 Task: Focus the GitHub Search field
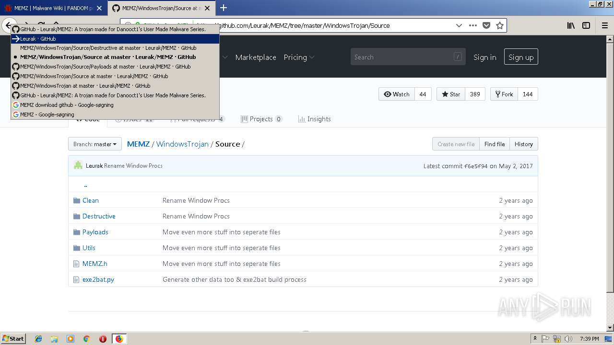408,57
